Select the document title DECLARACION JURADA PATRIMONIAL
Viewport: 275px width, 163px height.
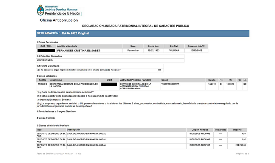(x=135, y=26)
